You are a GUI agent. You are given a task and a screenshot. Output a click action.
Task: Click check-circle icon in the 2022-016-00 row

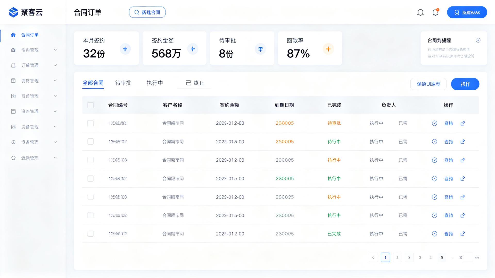pos(435,179)
